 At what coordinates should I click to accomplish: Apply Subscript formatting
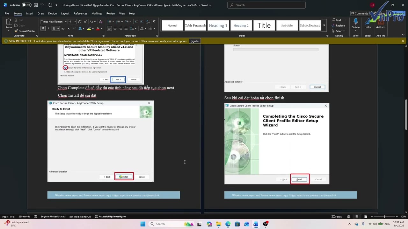pyautogui.click(x=68, y=28)
